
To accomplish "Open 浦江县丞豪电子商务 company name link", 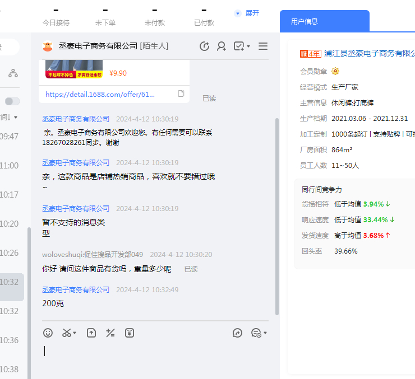I will pos(369,54).
